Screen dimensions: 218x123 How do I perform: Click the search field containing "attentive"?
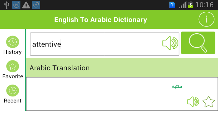[x=95, y=44]
